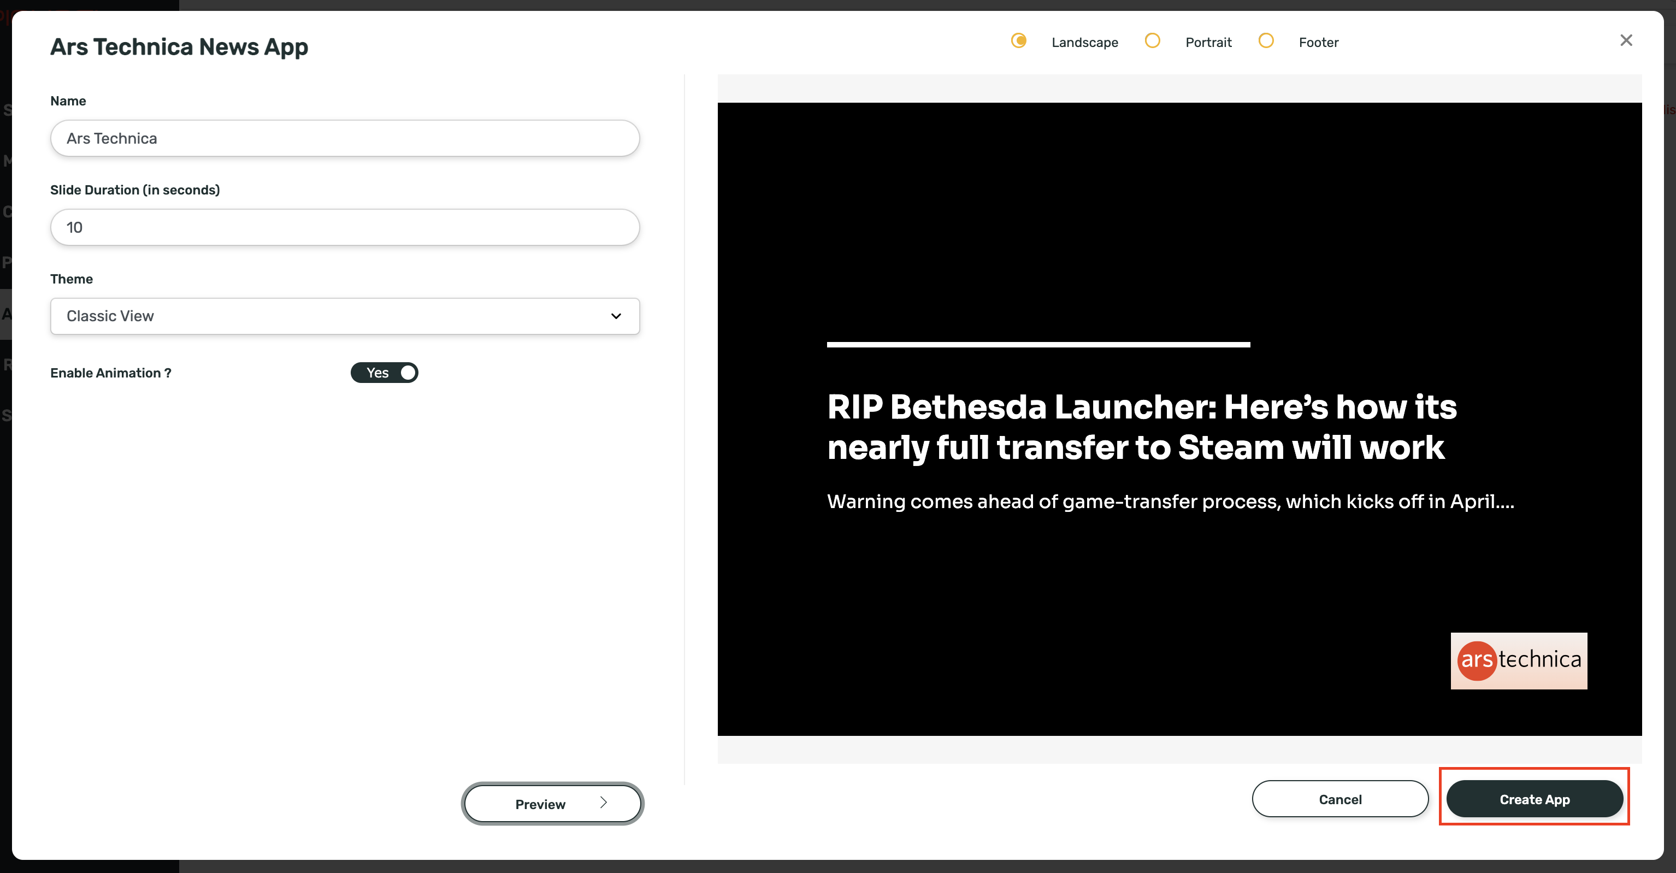
Task: Click the 'Enable Animation ?' label
Action: click(110, 373)
